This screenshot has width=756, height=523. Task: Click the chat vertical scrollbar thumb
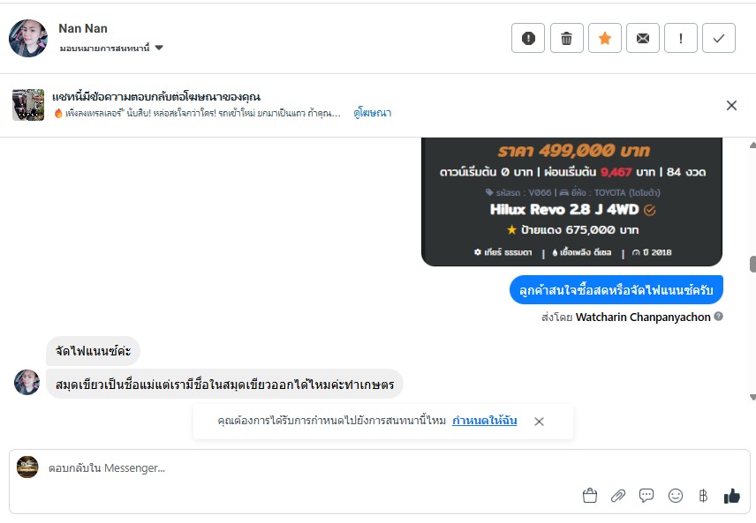coord(752,264)
